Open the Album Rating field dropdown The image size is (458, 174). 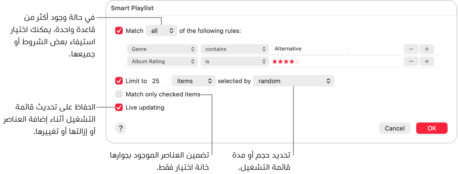pos(162,61)
